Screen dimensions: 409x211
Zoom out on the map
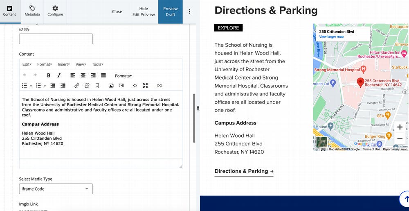point(400,138)
